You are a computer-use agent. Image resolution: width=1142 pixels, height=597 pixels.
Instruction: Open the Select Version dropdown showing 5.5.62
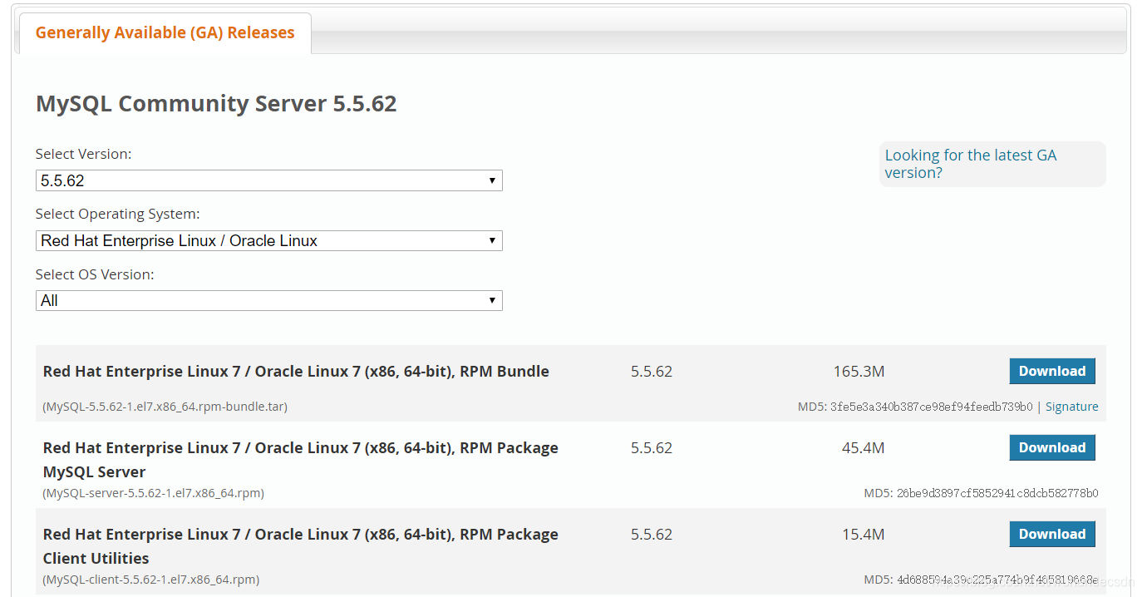269,180
